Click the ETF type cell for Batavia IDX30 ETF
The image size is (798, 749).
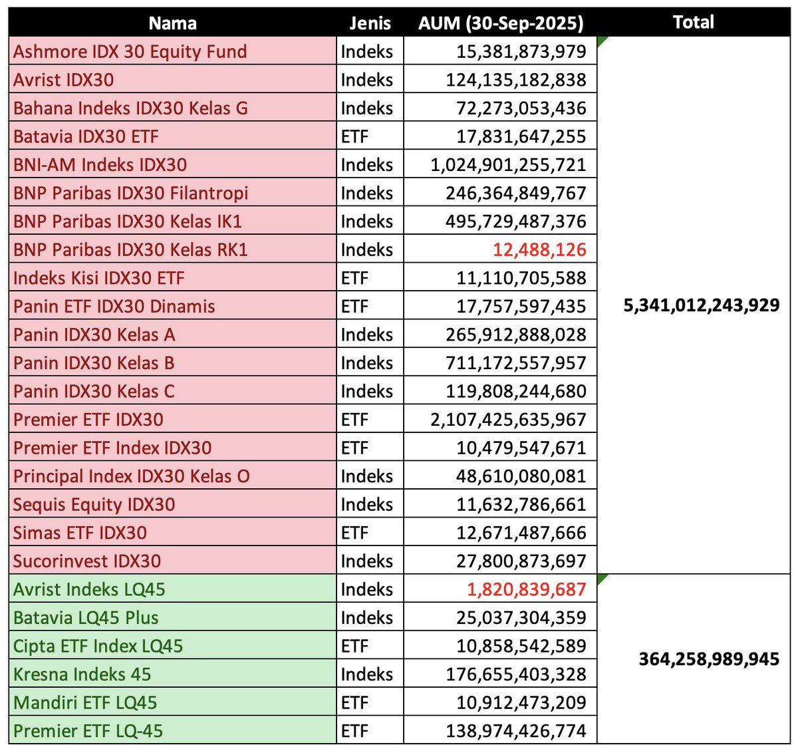tap(370, 136)
